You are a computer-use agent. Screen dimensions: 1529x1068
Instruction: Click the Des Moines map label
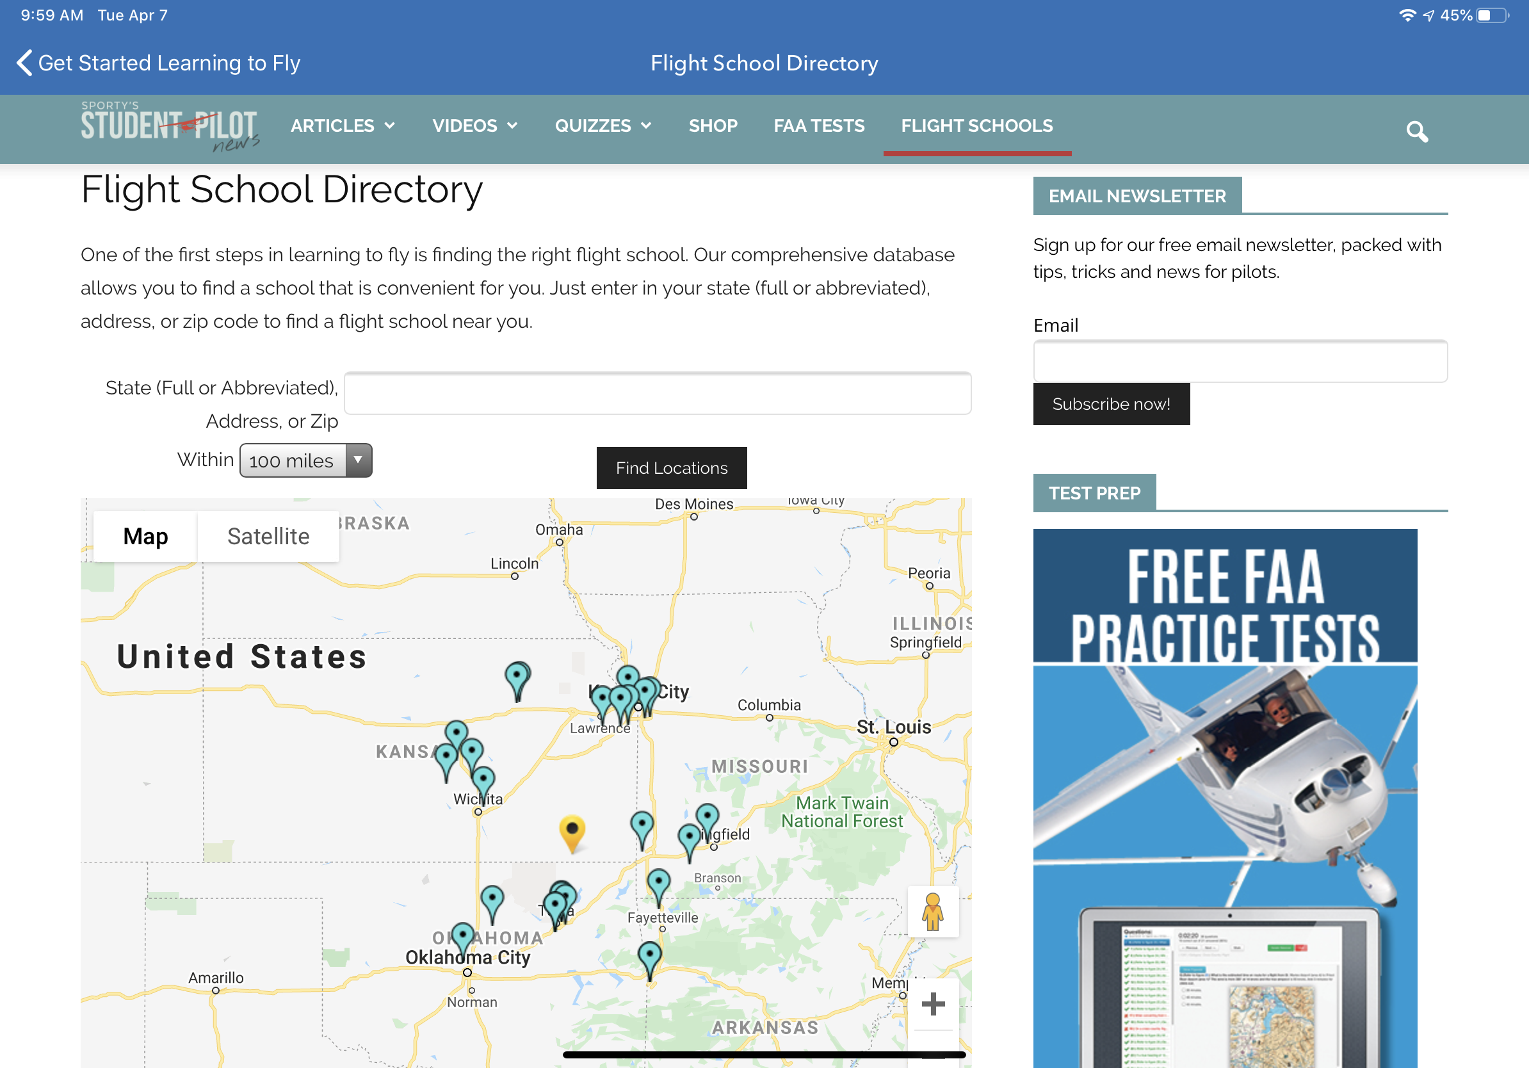pyautogui.click(x=694, y=504)
